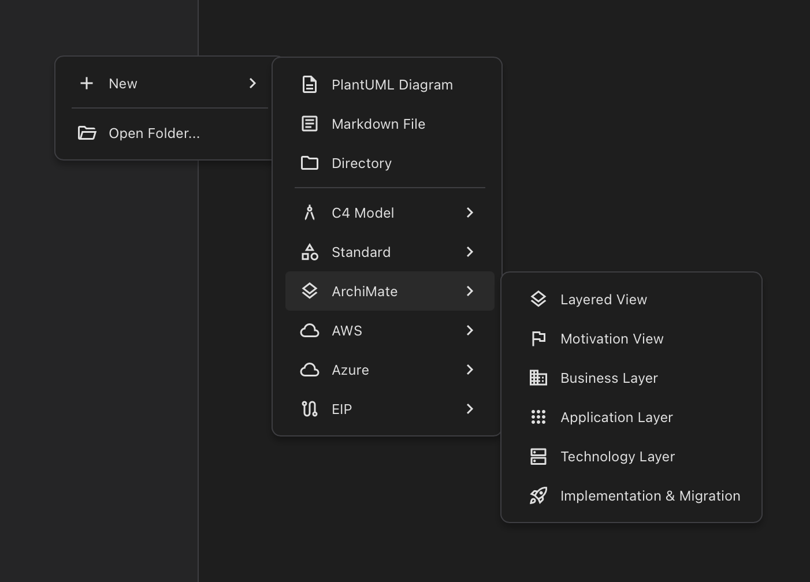The image size is (810, 582).
Task: Select the C4 Model menu item
Action: coord(390,212)
